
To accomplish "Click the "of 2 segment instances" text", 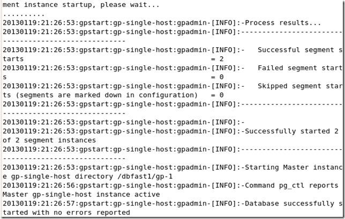I will pyautogui.click(x=49, y=140).
